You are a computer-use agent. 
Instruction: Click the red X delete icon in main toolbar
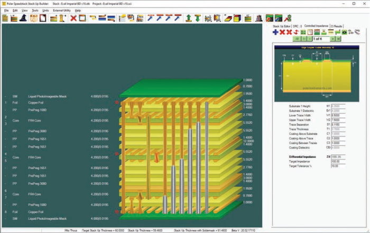point(73,18)
